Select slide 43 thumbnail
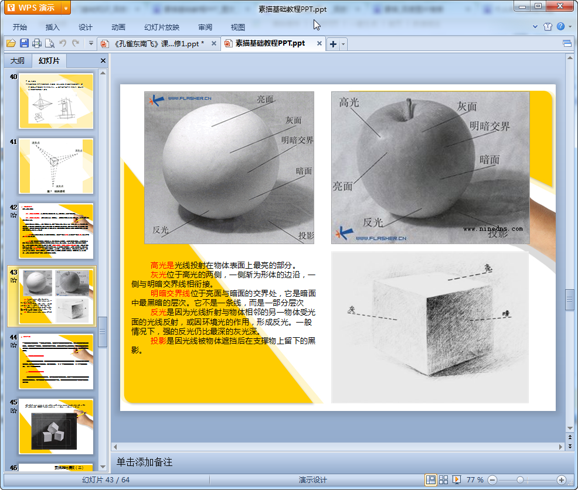Viewport: 578px width, 490px height. click(x=56, y=296)
